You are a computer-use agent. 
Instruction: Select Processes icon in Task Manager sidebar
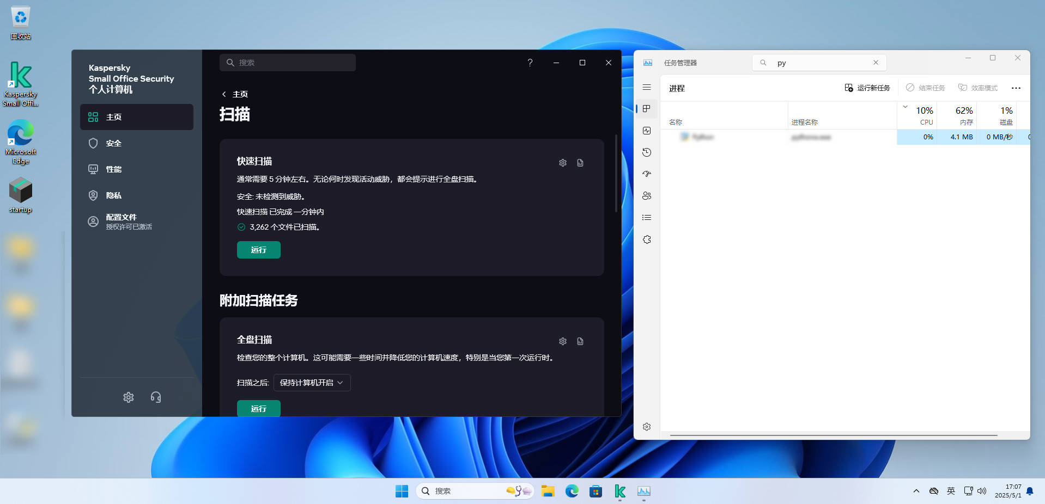pos(647,109)
